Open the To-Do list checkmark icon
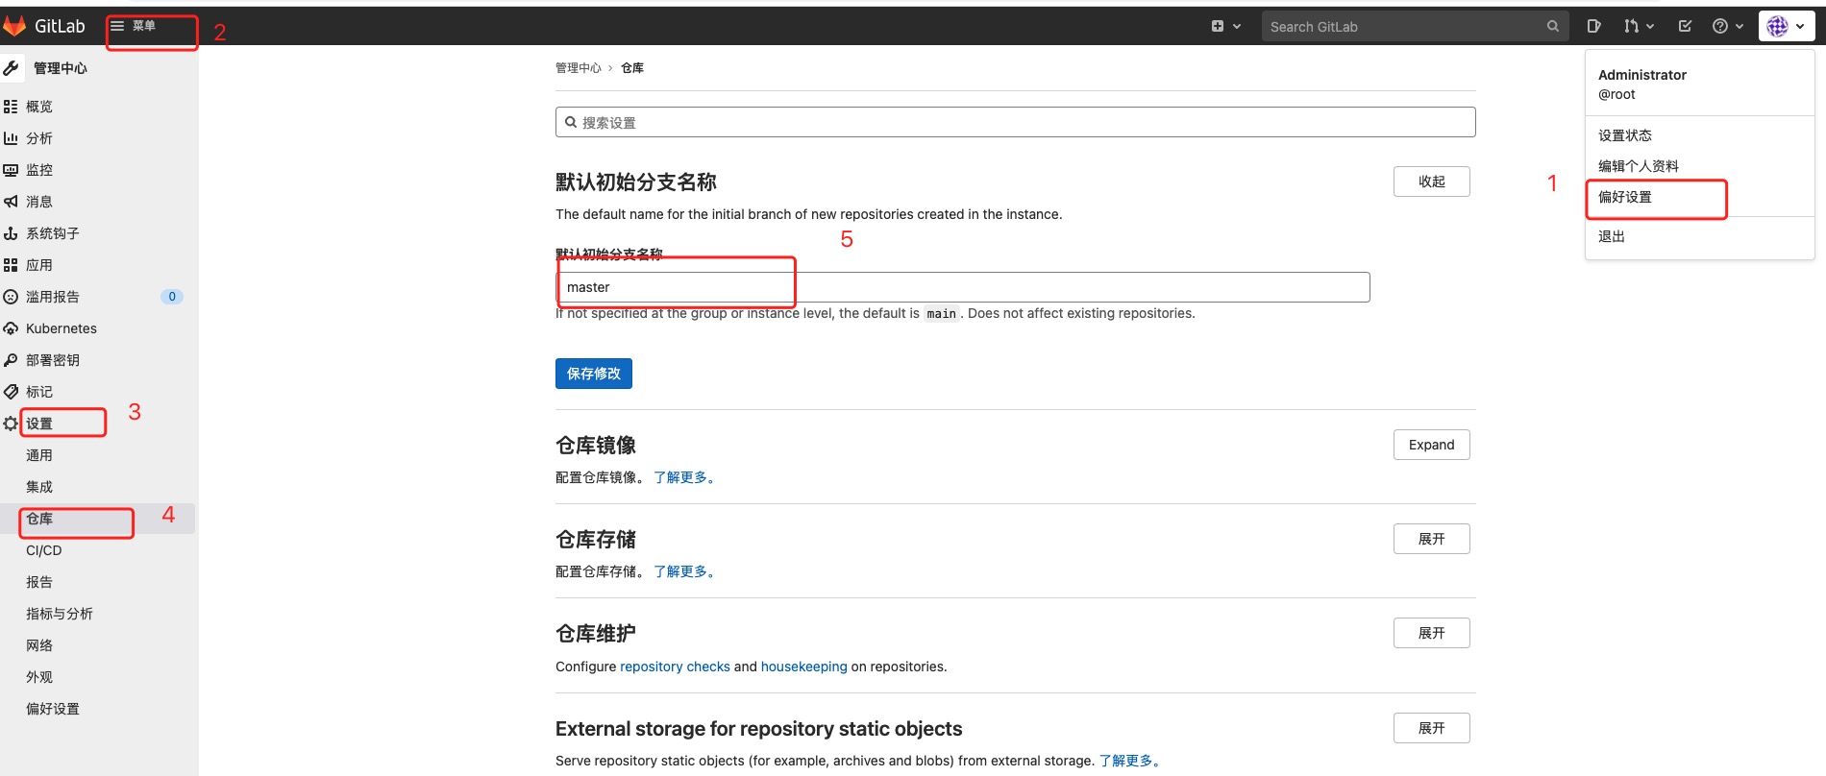The height and width of the screenshot is (776, 1826). point(1685,27)
